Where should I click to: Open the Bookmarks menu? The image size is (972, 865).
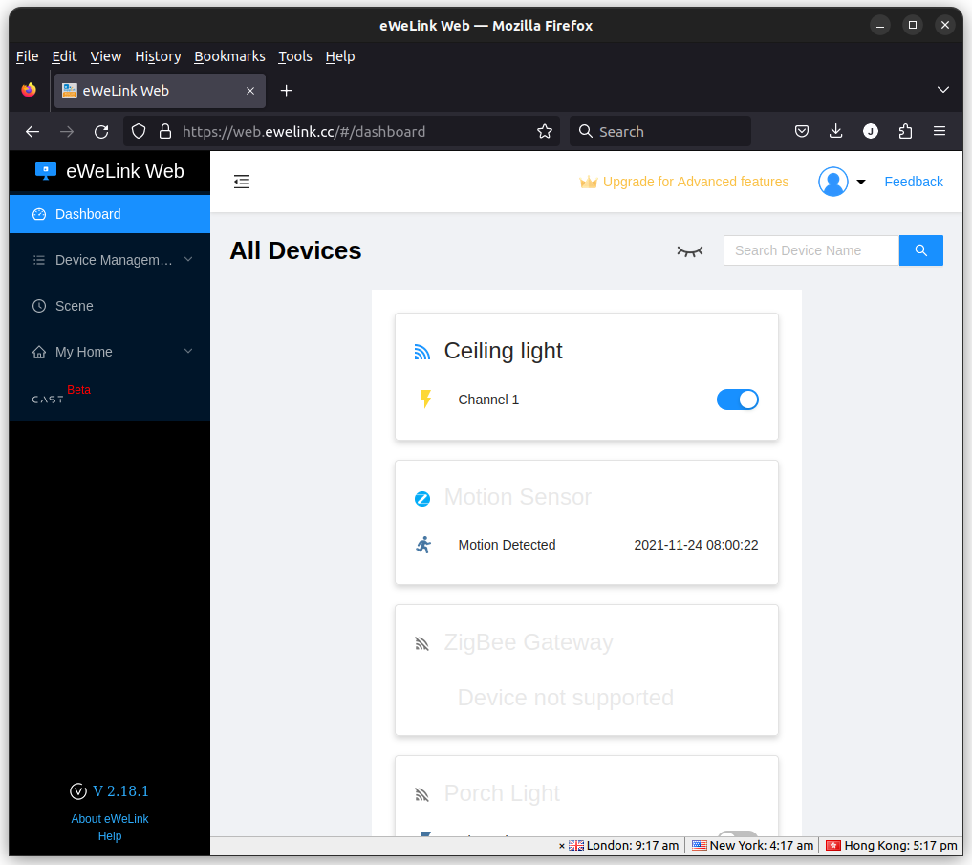pos(229,56)
